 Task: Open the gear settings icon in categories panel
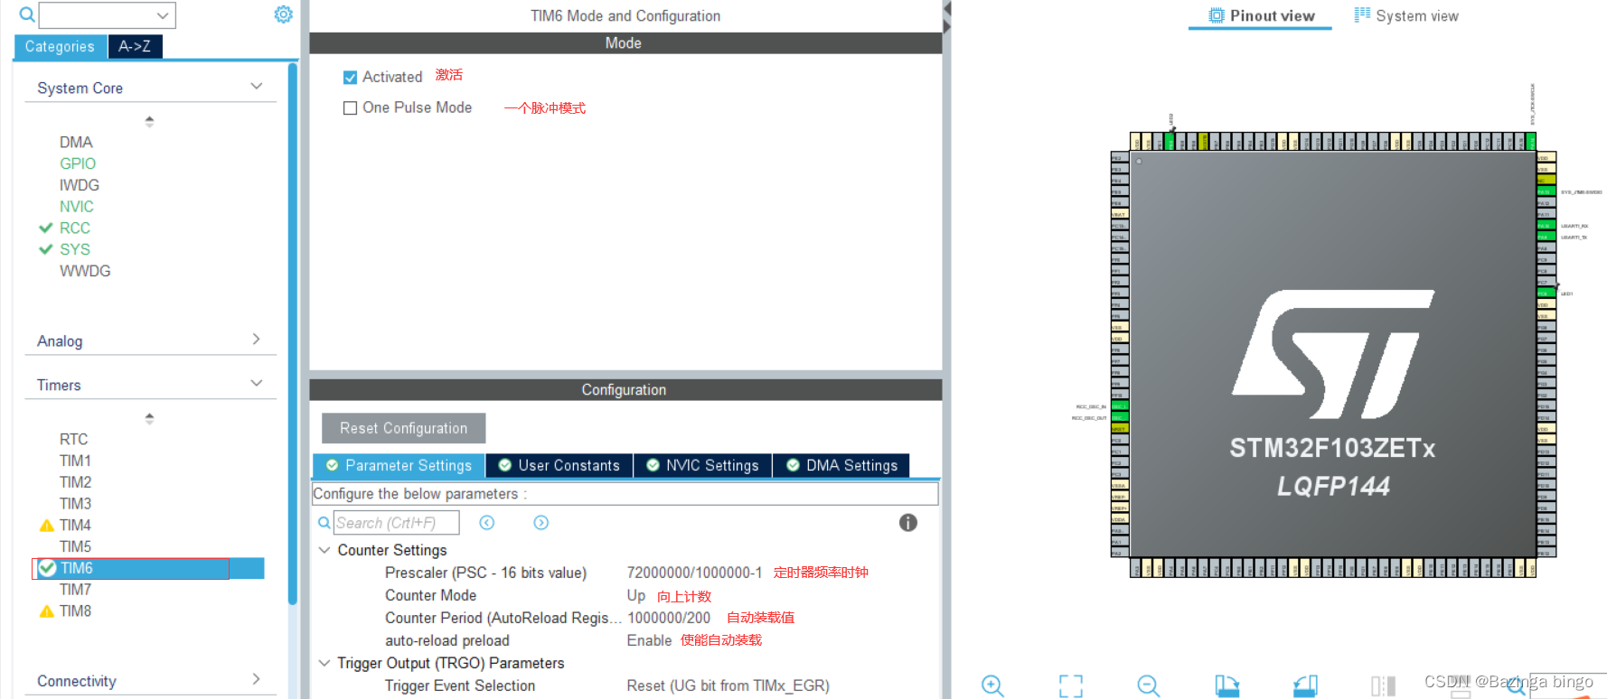tap(284, 14)
